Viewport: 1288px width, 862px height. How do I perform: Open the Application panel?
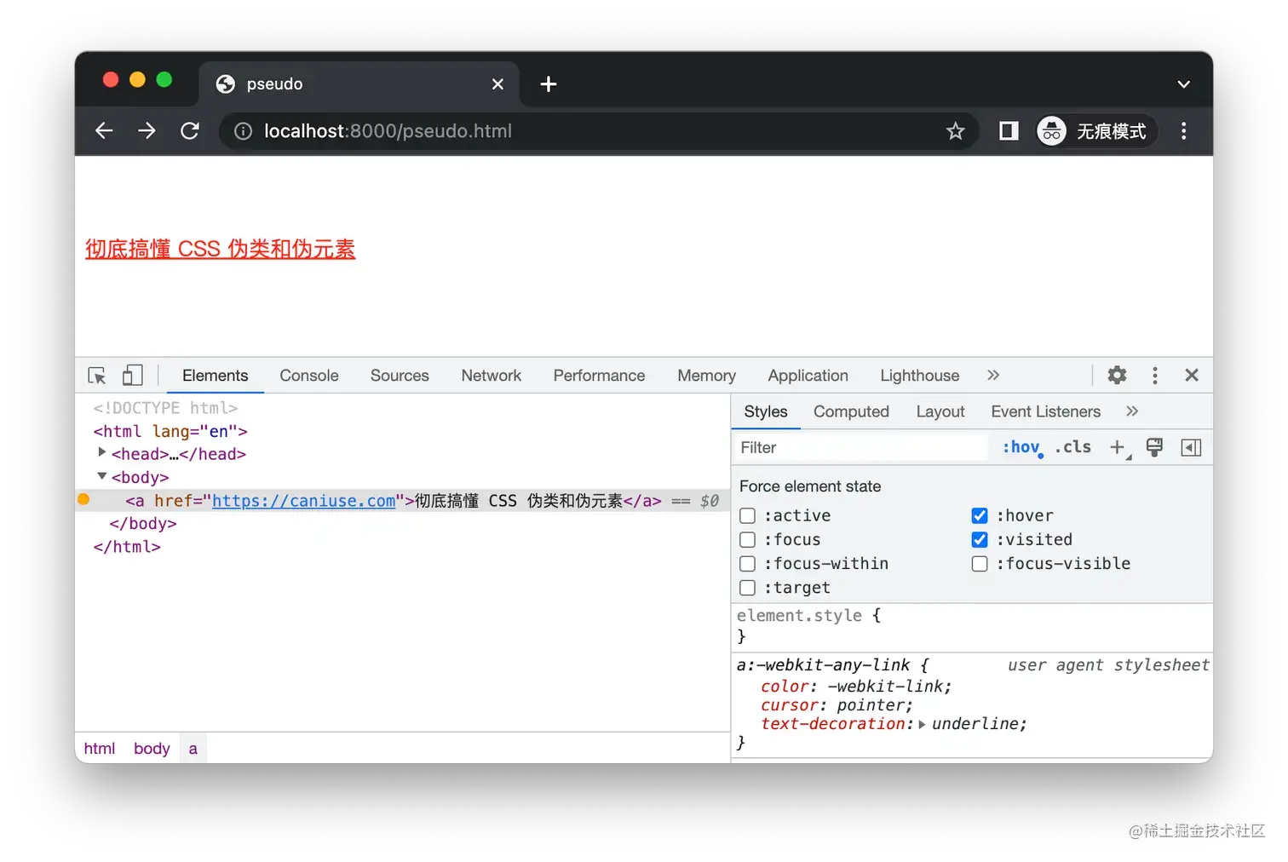coord(808,376)
